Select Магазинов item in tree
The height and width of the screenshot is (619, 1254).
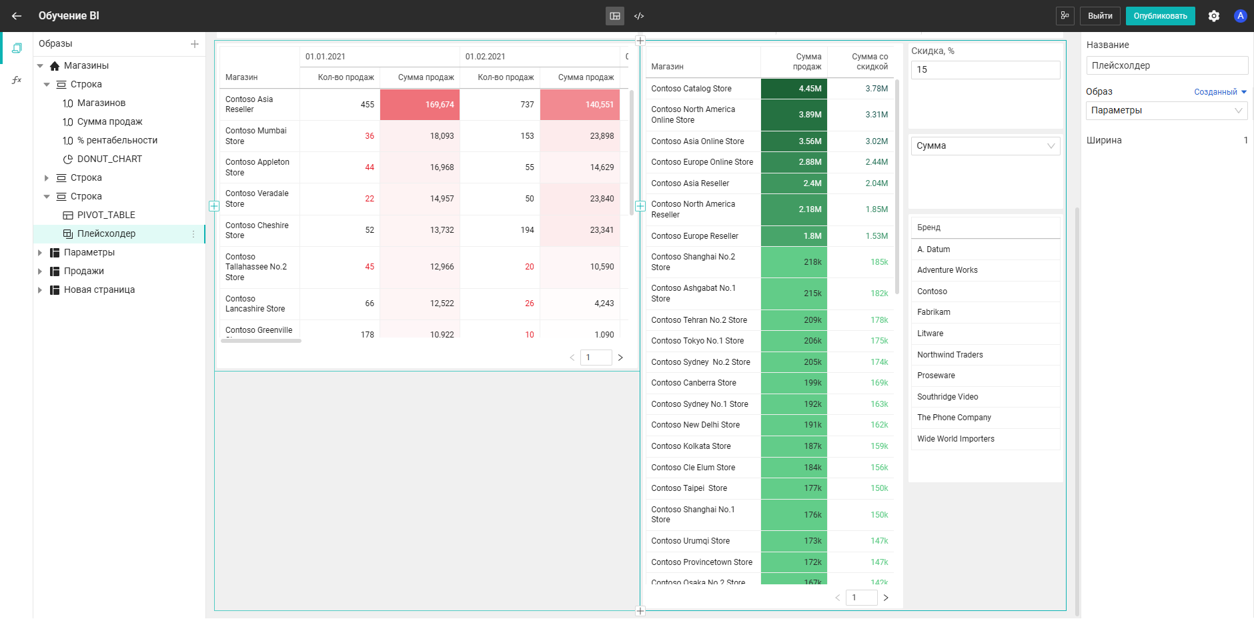tap(101, 103)
